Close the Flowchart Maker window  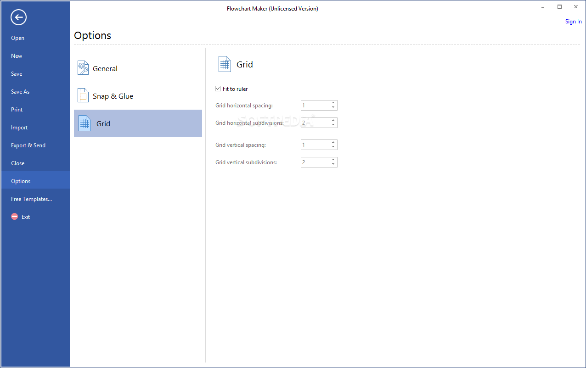pyautogui.click(x=576, y=7)
